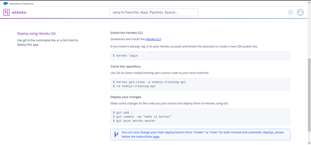Screen dimensions: 311x145
Task: Click the Salesforce Platform label
Action: (x=21, y=3)
